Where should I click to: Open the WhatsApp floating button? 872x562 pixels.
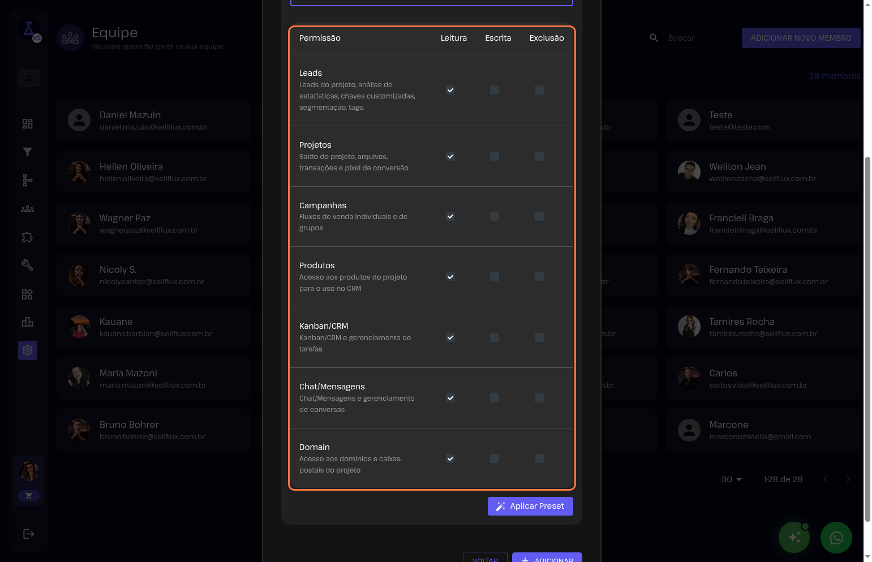click(x=836, y=537)
